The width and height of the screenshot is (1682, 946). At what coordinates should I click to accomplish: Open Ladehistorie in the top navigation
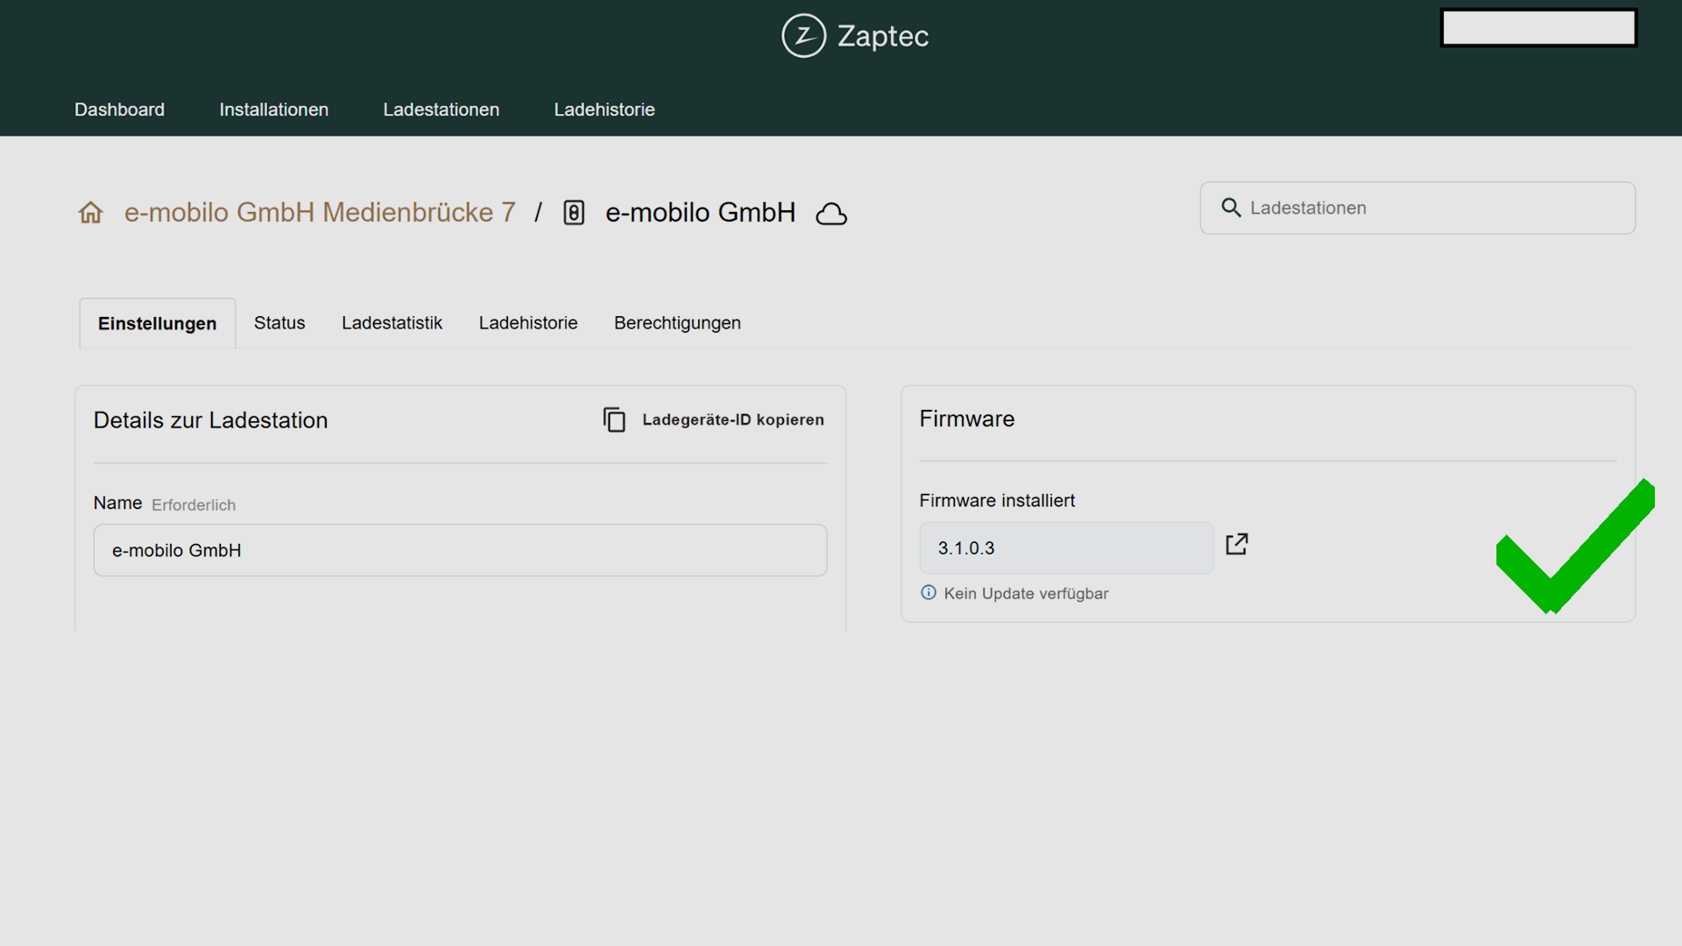pyautogui.click(x=604, y=109)
